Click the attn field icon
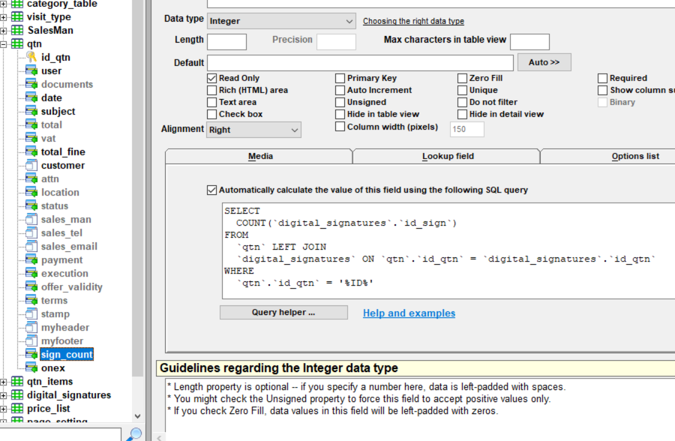The height and width of the screenshot is (441, 675). point(31,179)
